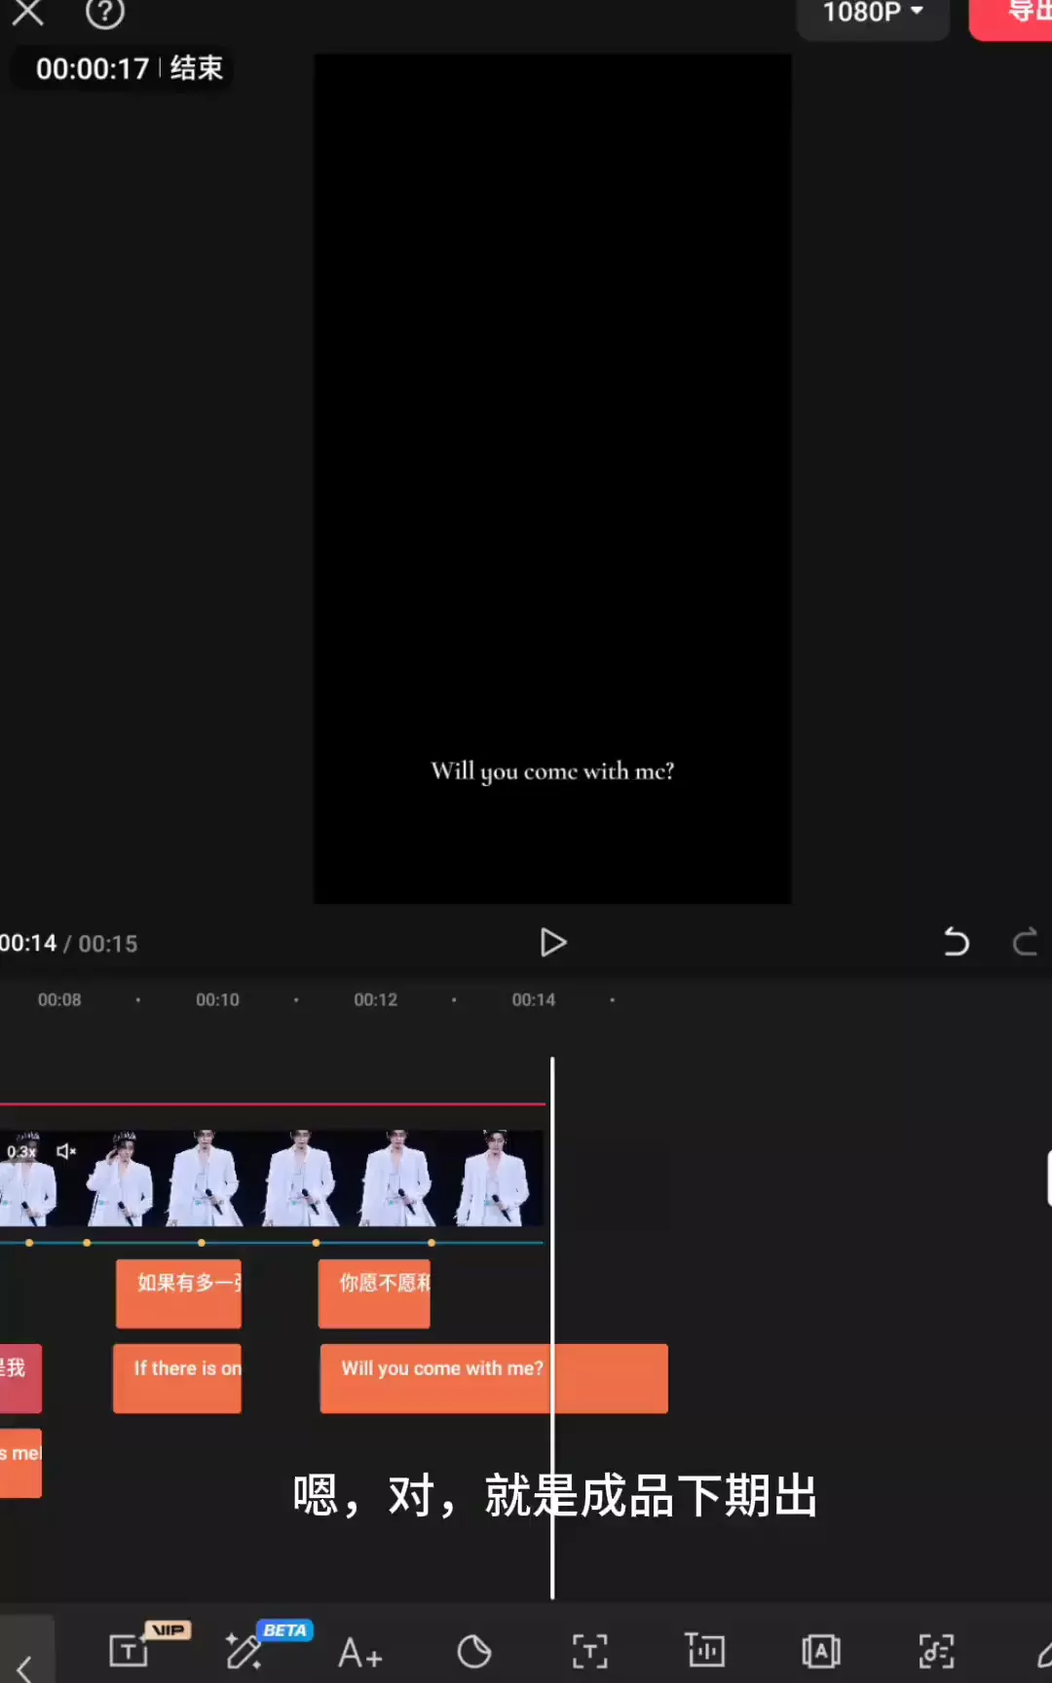Select the 'If there is on' subtitle clip

(x=177, y=1378)
